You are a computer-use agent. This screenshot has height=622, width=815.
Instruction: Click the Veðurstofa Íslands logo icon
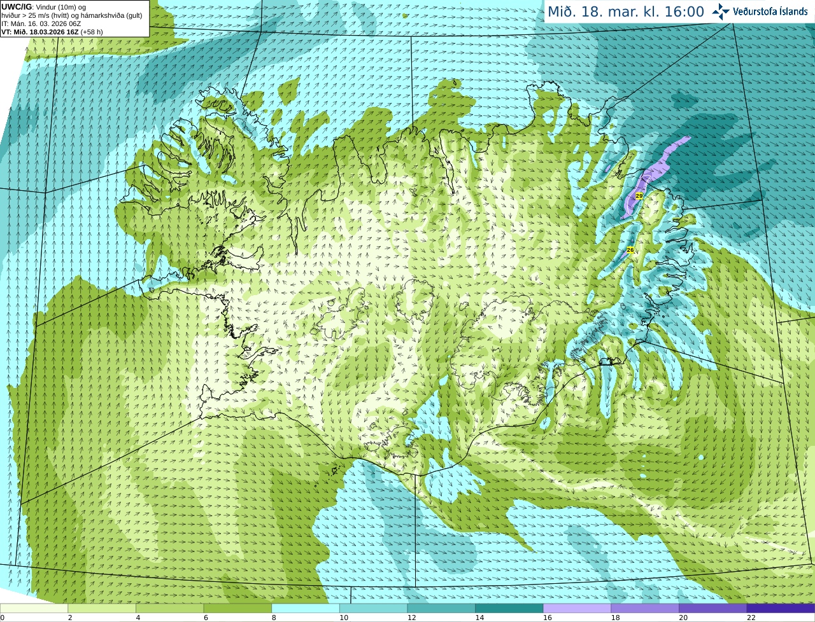click(x=721, y=11)
